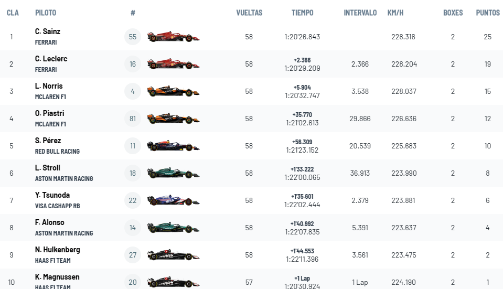The height and width of the screenshot is (289, 503).
Task: Click Sainz's Ferrari car image
Action: point(173,37)
